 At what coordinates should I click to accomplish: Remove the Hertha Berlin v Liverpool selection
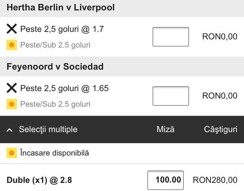[x=12, y=29]
